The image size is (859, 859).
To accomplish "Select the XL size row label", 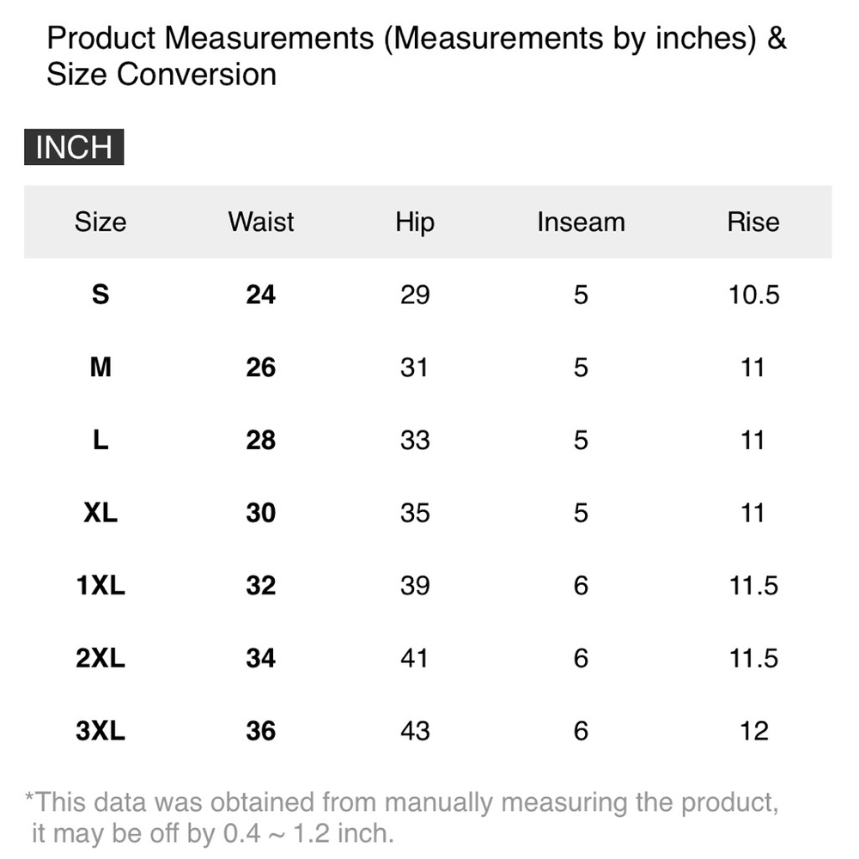I will pos(101,513).
